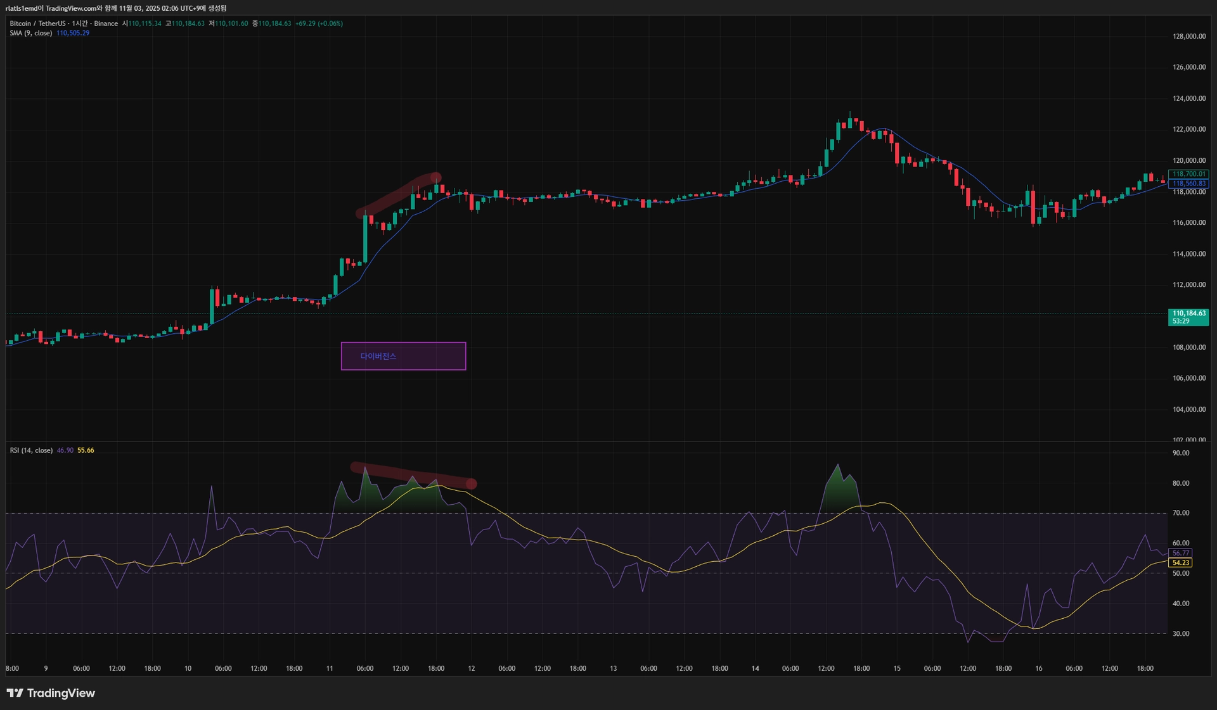Click the yellow 55.66 value in RSI legend
The image size is (1217, 710).
point(86,450)
